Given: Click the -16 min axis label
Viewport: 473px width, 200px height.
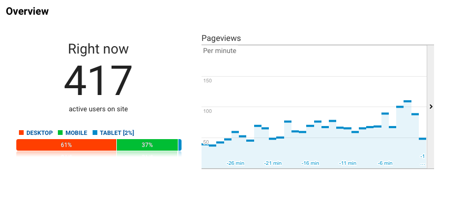Looking at the screenshot, I should pos(310,163).
